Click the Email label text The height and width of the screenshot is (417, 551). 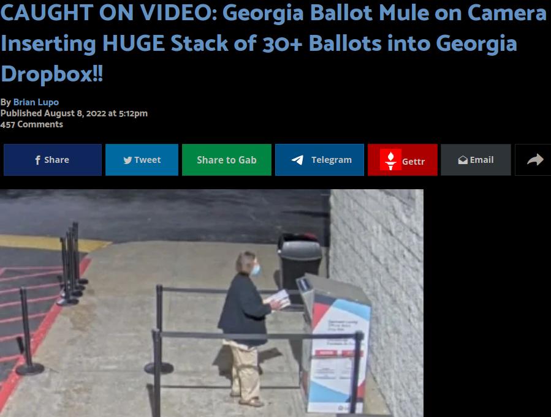(481, 160)
